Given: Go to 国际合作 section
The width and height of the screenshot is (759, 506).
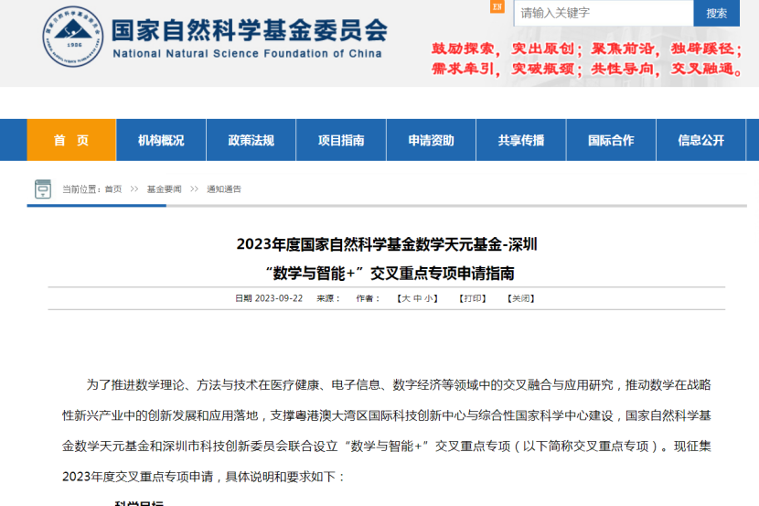Looking at the screenshot, I should click(611, 140).
